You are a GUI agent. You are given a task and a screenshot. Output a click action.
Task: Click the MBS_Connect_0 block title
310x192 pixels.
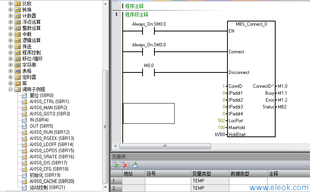coord(251,24)
